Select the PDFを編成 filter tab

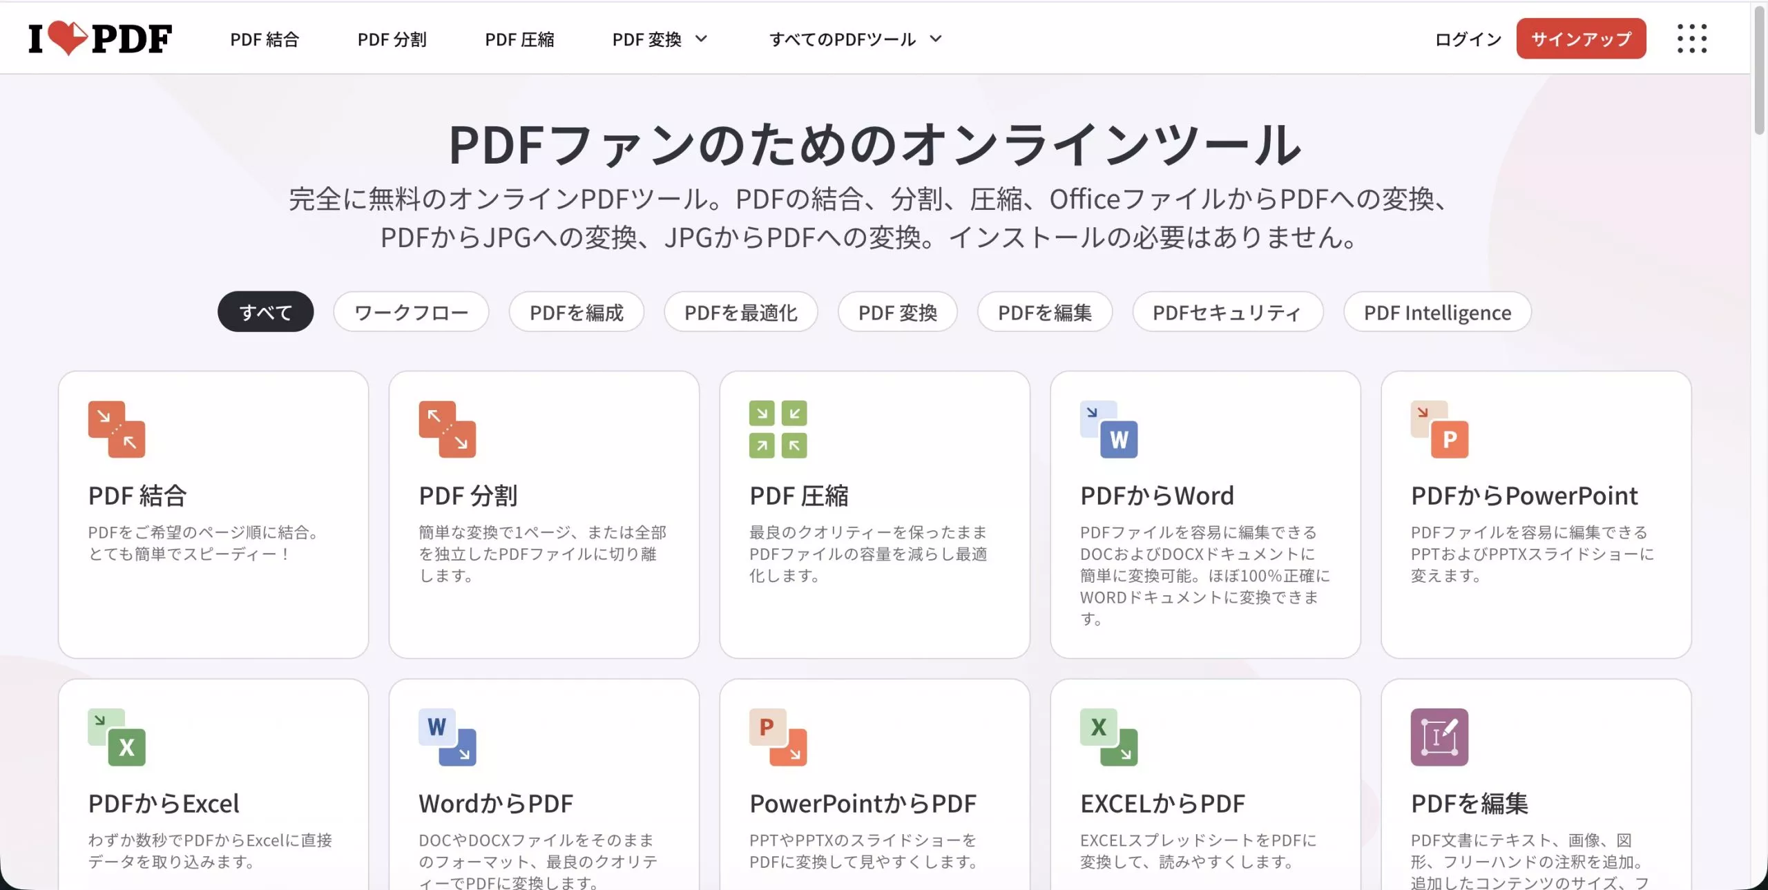point(577,312)
